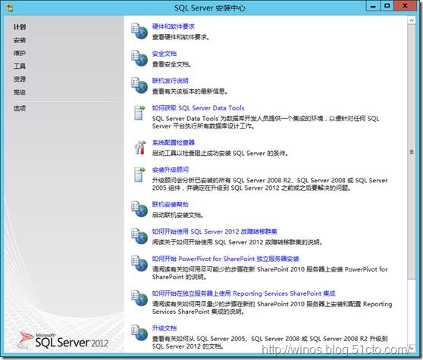Click description 启动工具以检查阻止成功安装 SQL Server 的条件
The width and height of the screenshot is (423, 360).
click(x=220, y=153)
